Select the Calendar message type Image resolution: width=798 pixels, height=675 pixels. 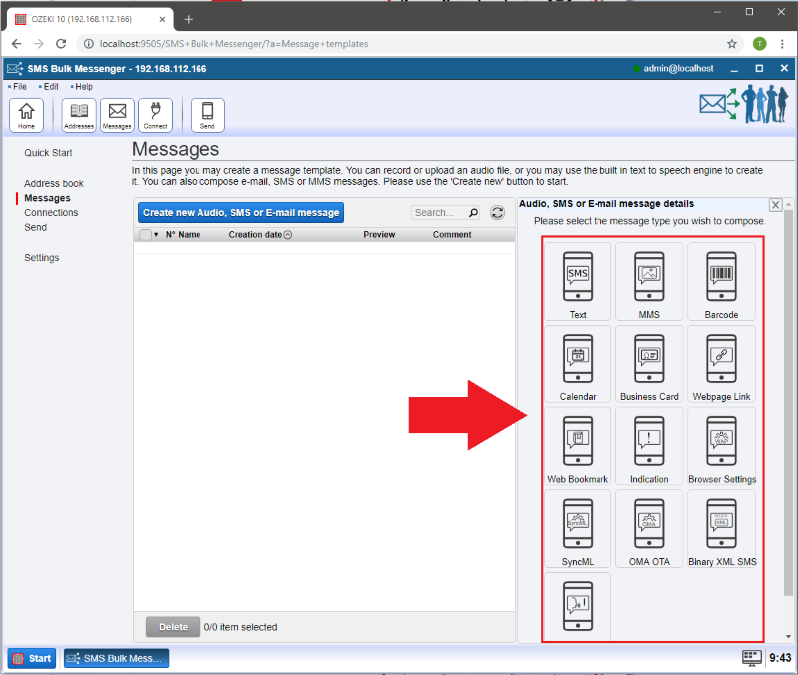(x=578, y=363)
